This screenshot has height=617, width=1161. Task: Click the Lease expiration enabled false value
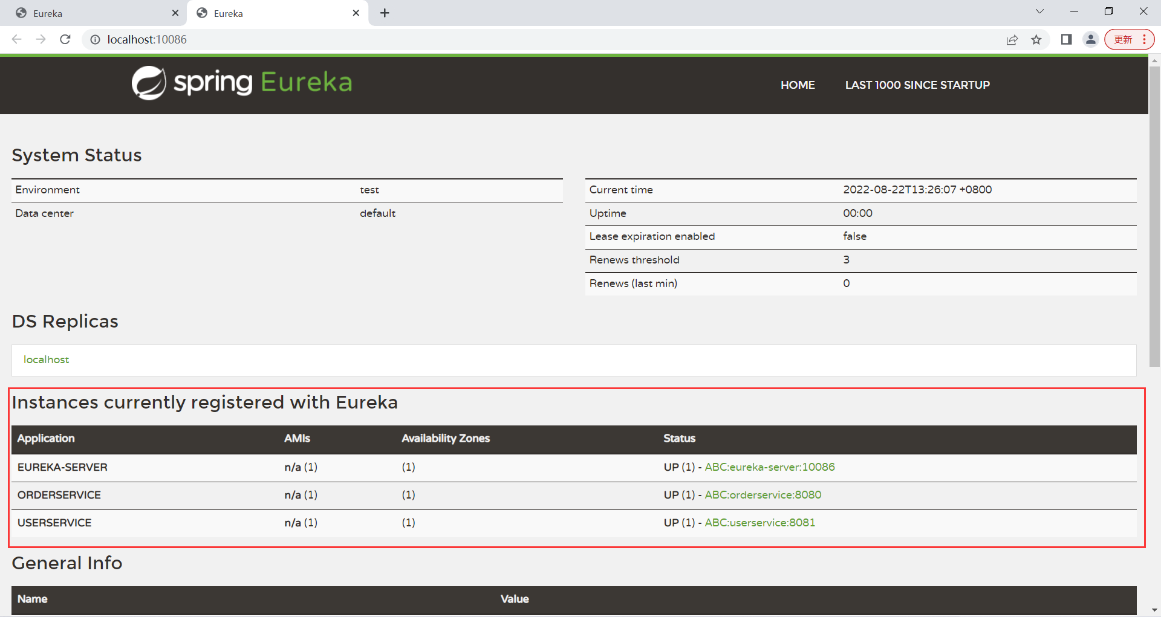854,236
